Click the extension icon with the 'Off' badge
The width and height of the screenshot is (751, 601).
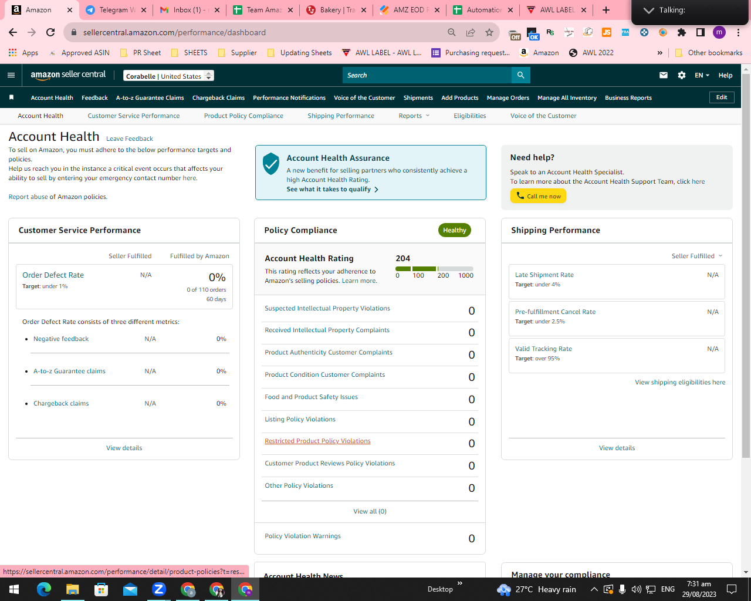515,33
